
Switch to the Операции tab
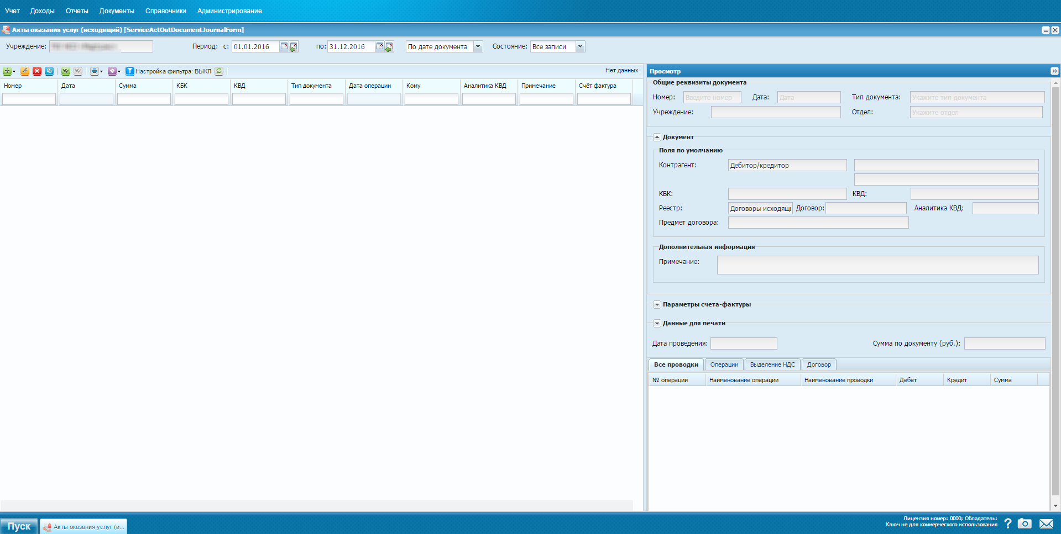point(724,364)
